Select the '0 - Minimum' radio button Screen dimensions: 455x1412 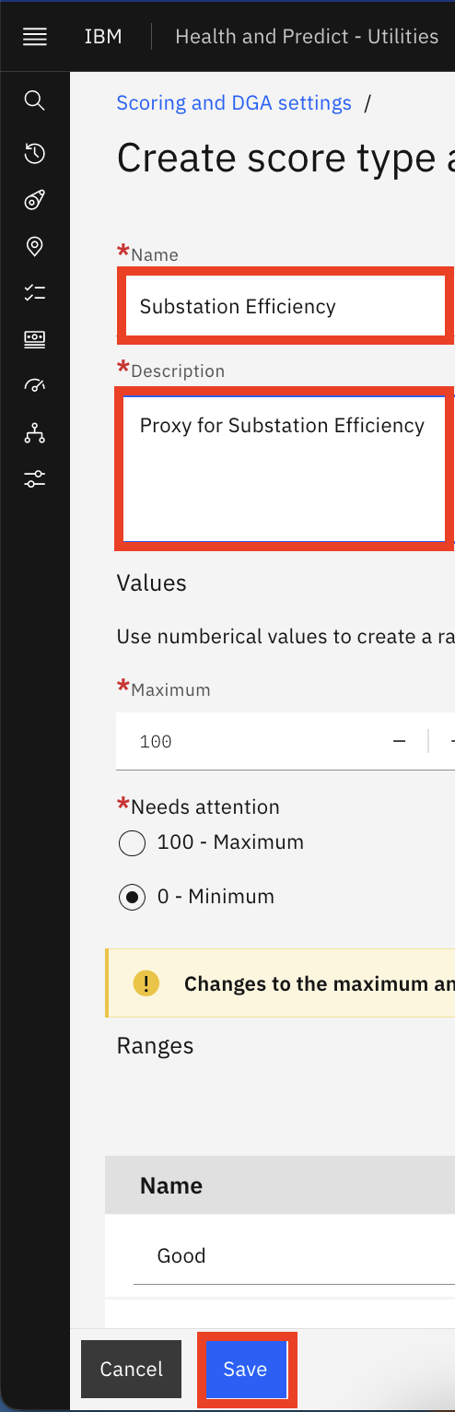click(x=133, y=898)
